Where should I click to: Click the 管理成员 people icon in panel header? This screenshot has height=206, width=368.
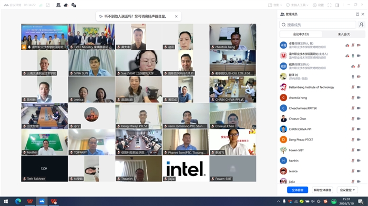click(x=282, y=14)
